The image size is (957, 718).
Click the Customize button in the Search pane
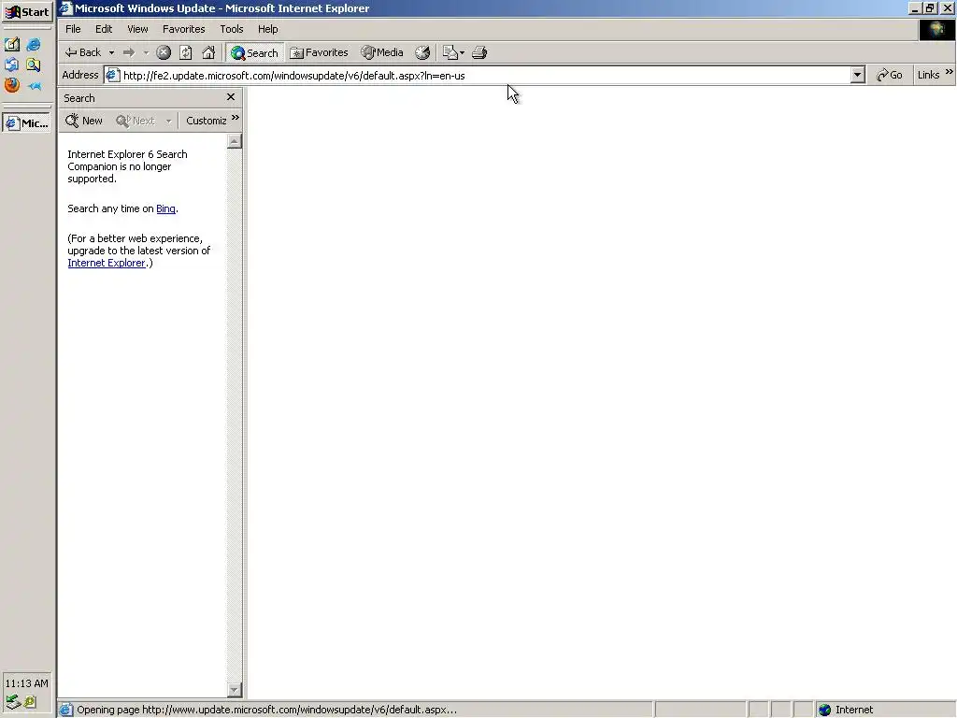click(x=207, y=121)
